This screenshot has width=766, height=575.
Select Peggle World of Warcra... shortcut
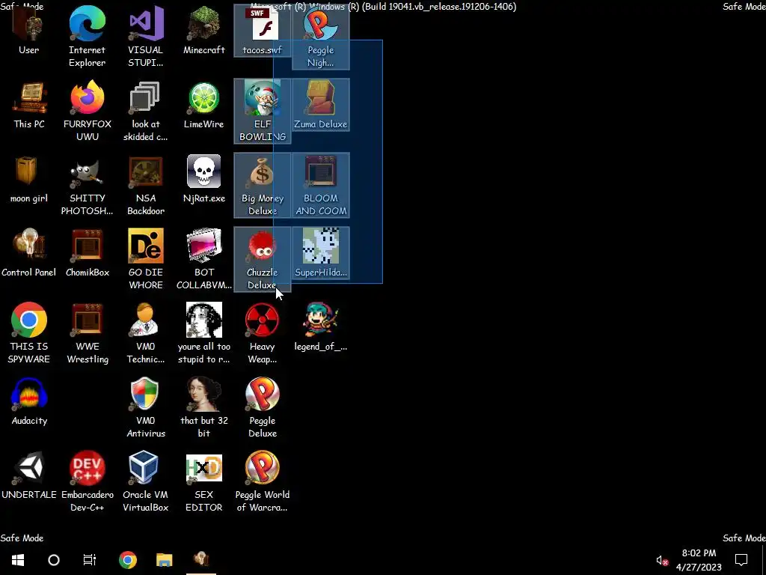coord(263,481)
